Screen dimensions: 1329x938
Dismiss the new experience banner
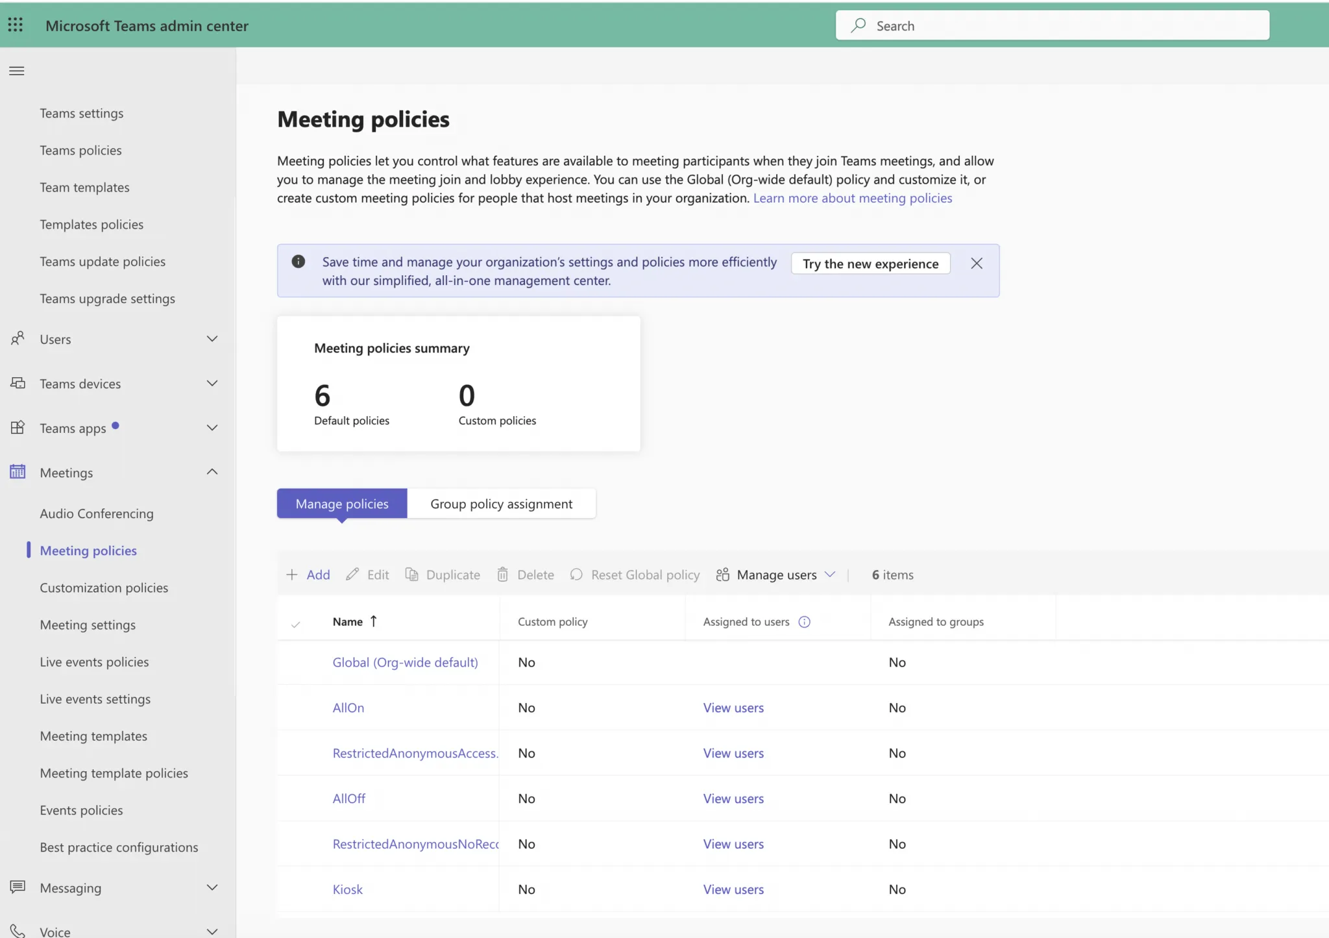point(977,263)
